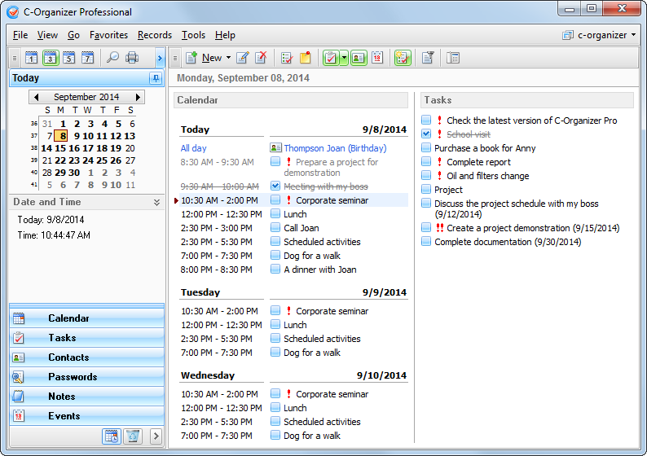Expand left toolbar with blue chevron
This screenshot has width=647, height=456.
[x=160, y=58]
